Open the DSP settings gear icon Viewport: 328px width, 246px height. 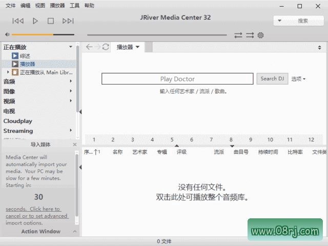click(x=260, y=35)
